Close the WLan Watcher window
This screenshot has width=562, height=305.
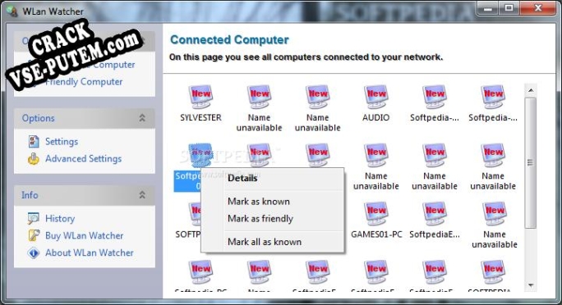pos(538,8)
